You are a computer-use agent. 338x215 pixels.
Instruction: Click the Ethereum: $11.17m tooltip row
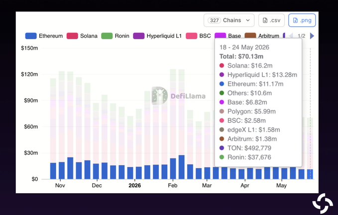[251, 84]
